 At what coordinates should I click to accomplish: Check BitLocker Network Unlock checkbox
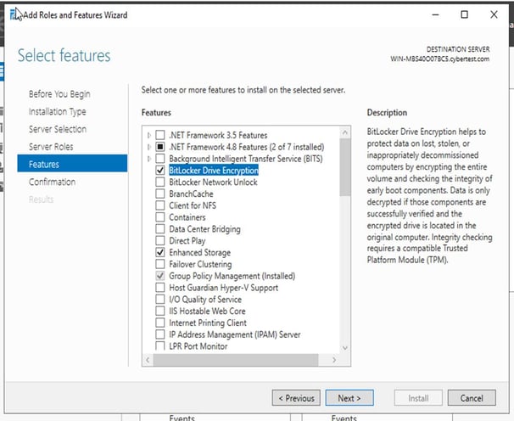coord(160,182)
